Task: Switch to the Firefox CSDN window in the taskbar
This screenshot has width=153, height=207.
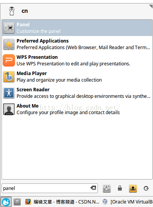Action: (62, 202)
